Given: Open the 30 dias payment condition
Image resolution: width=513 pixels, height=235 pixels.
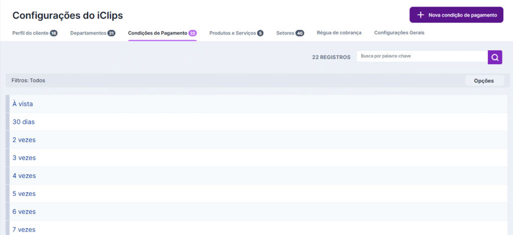Looking at the screenshot, I should [x=24, y=122].
